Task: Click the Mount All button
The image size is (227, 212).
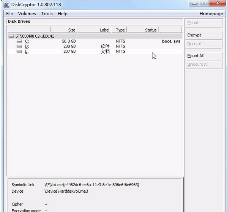Action: pyautogui.click(x=204, y=56)
